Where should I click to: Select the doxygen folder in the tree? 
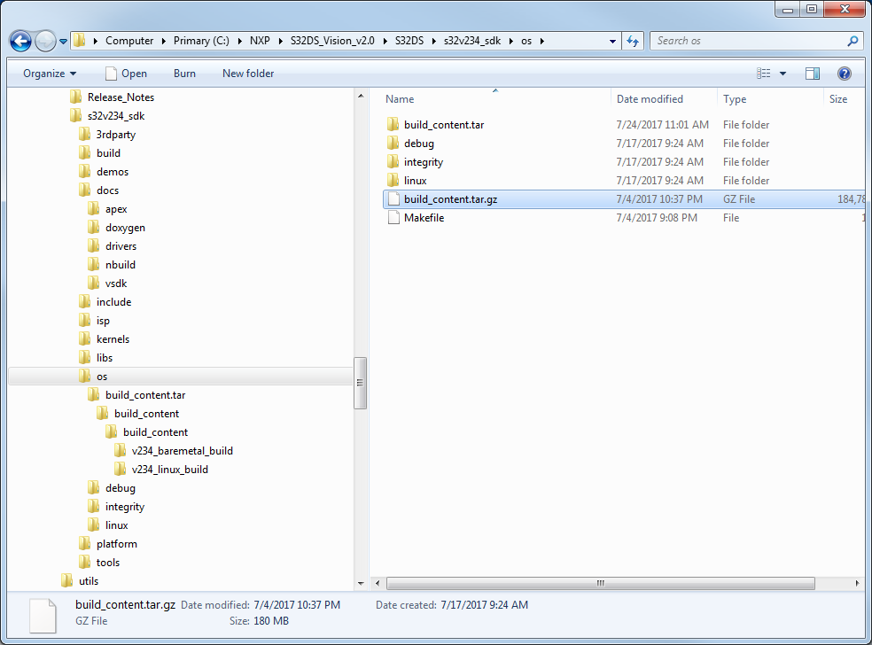pos(125,228)
